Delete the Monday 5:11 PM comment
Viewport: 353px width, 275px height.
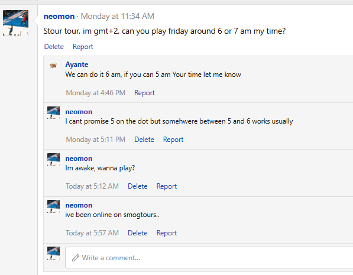[144, 140]
